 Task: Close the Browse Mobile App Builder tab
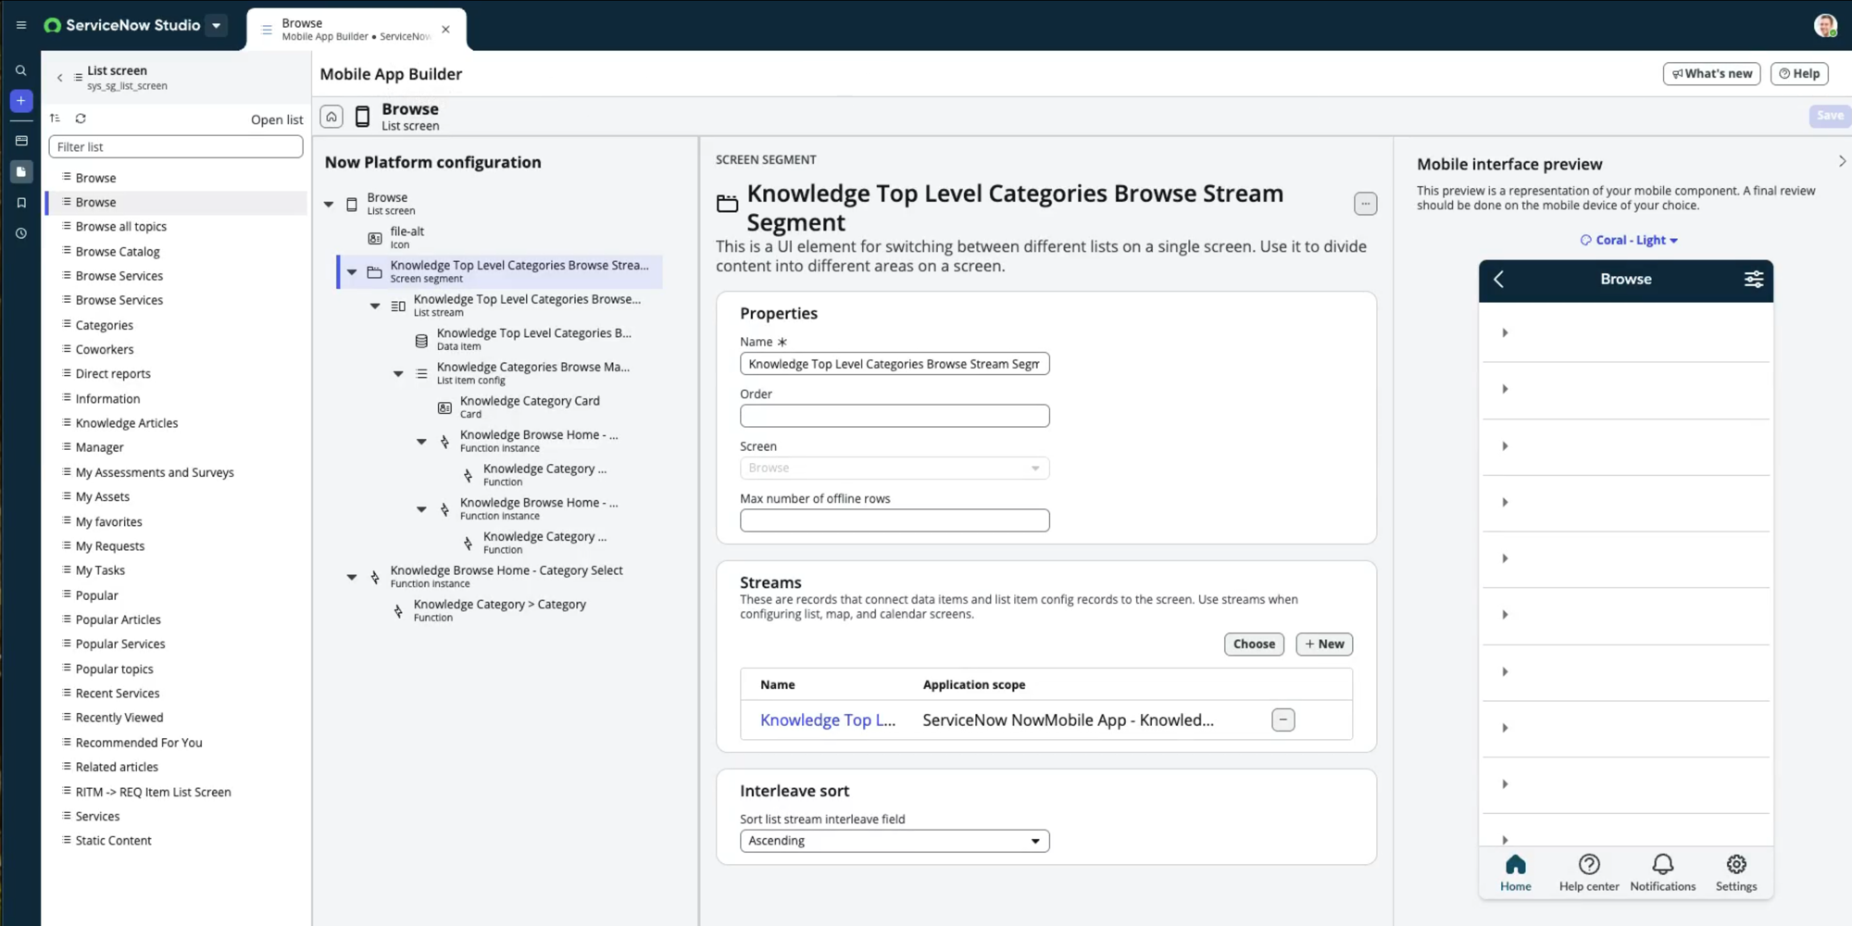(446, 30)
